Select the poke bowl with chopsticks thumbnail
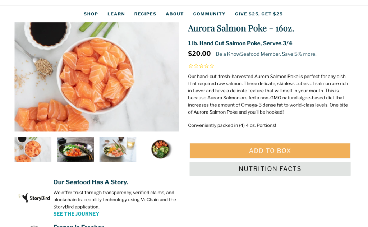Viewport: 368px width, 227px height. coord(118,149)
